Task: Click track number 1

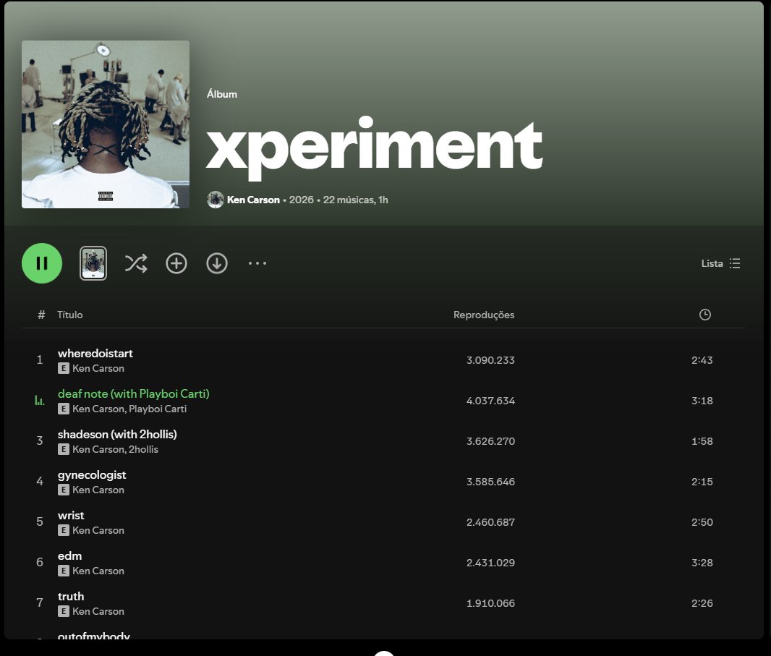Action: coord(40,360)
